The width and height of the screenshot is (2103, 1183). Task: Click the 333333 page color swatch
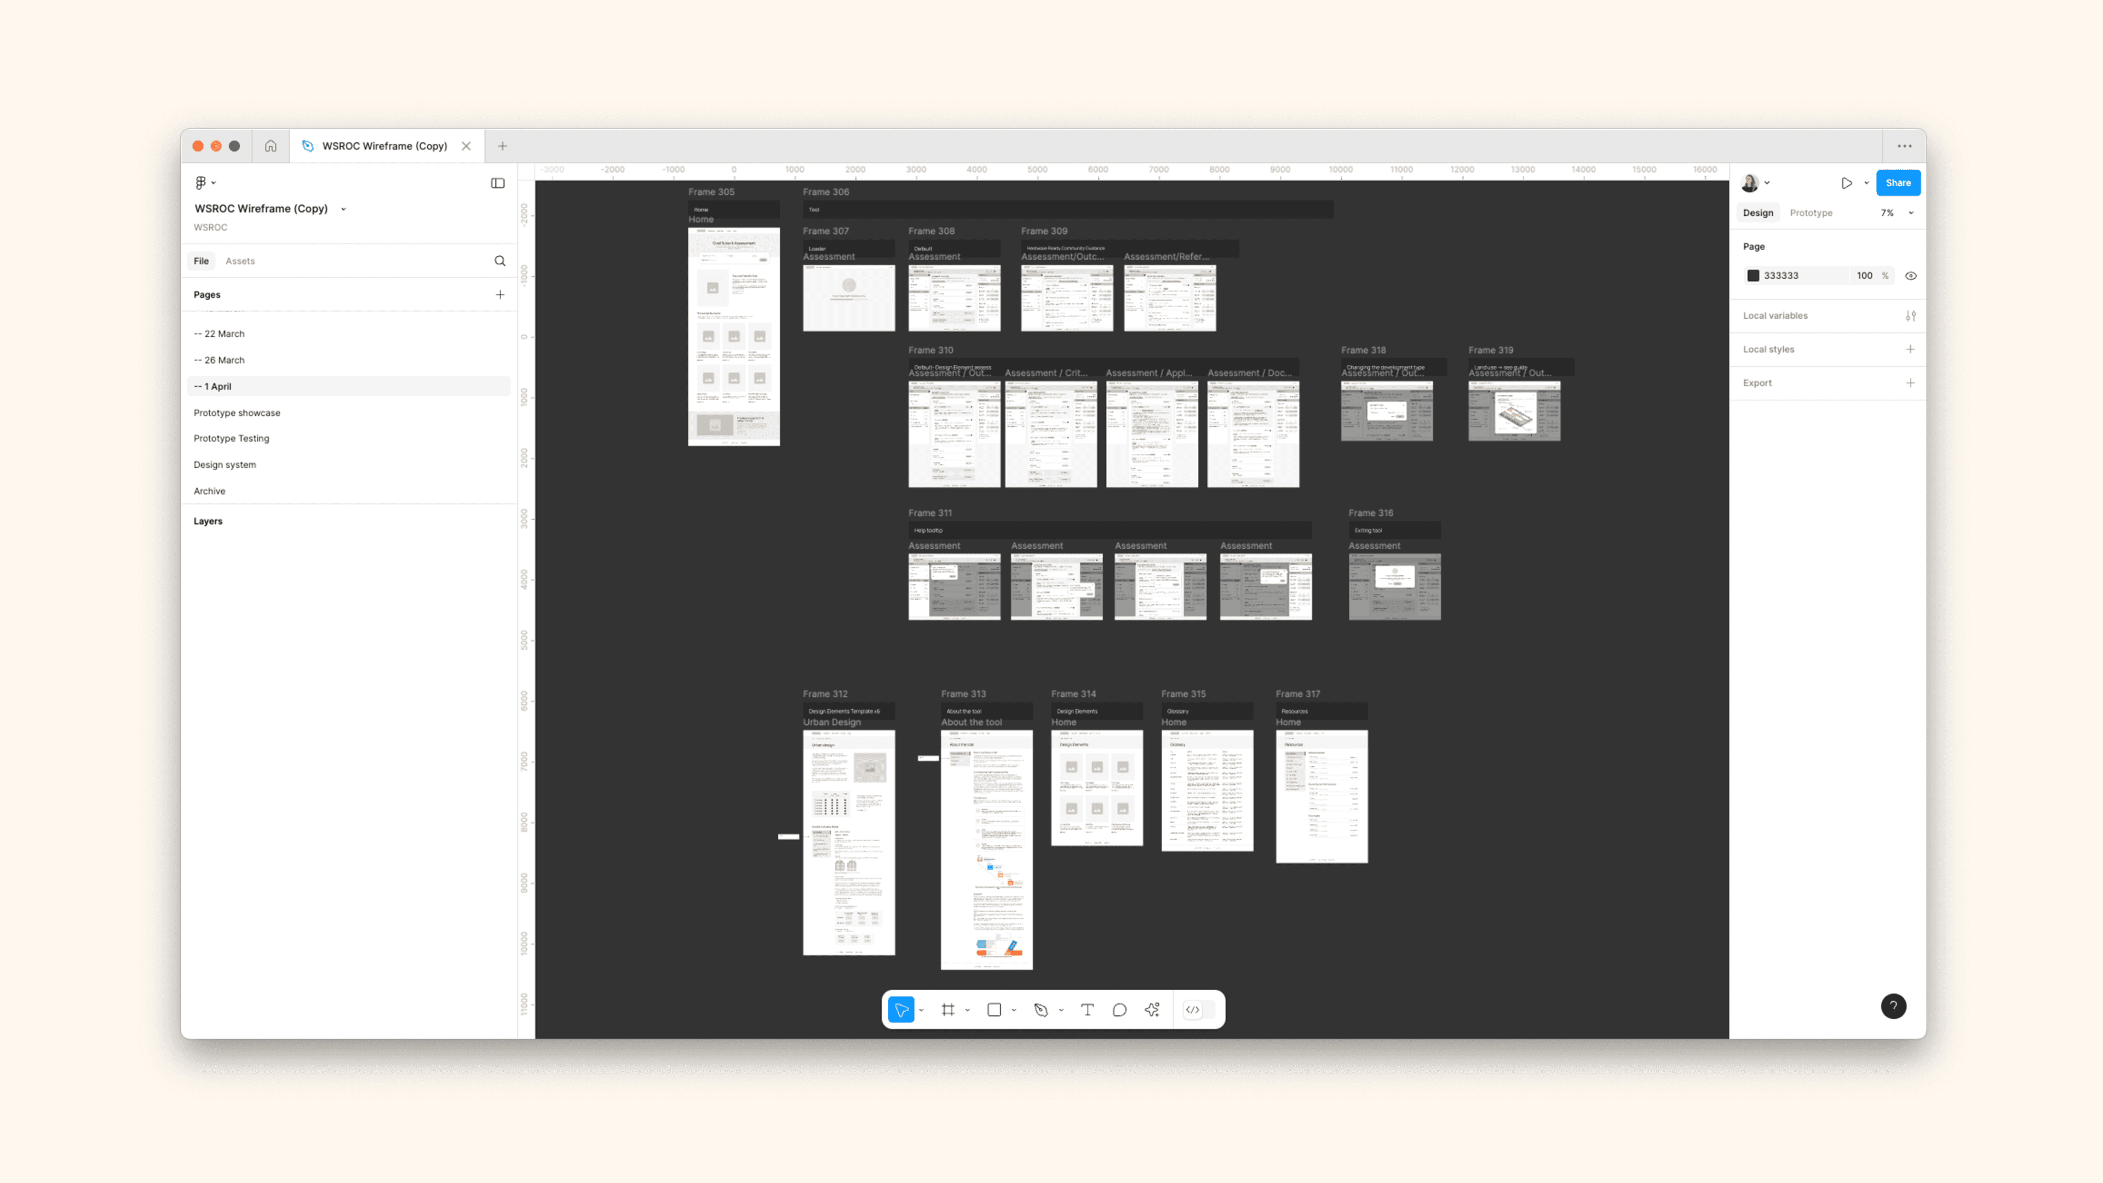1752,276
